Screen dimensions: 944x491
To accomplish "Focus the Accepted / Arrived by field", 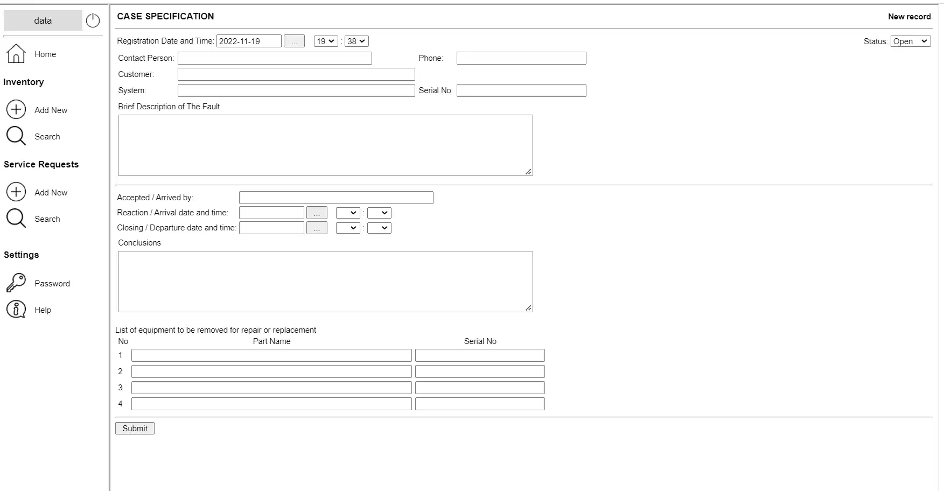I will pyautogui.click(x=336, y=198).
